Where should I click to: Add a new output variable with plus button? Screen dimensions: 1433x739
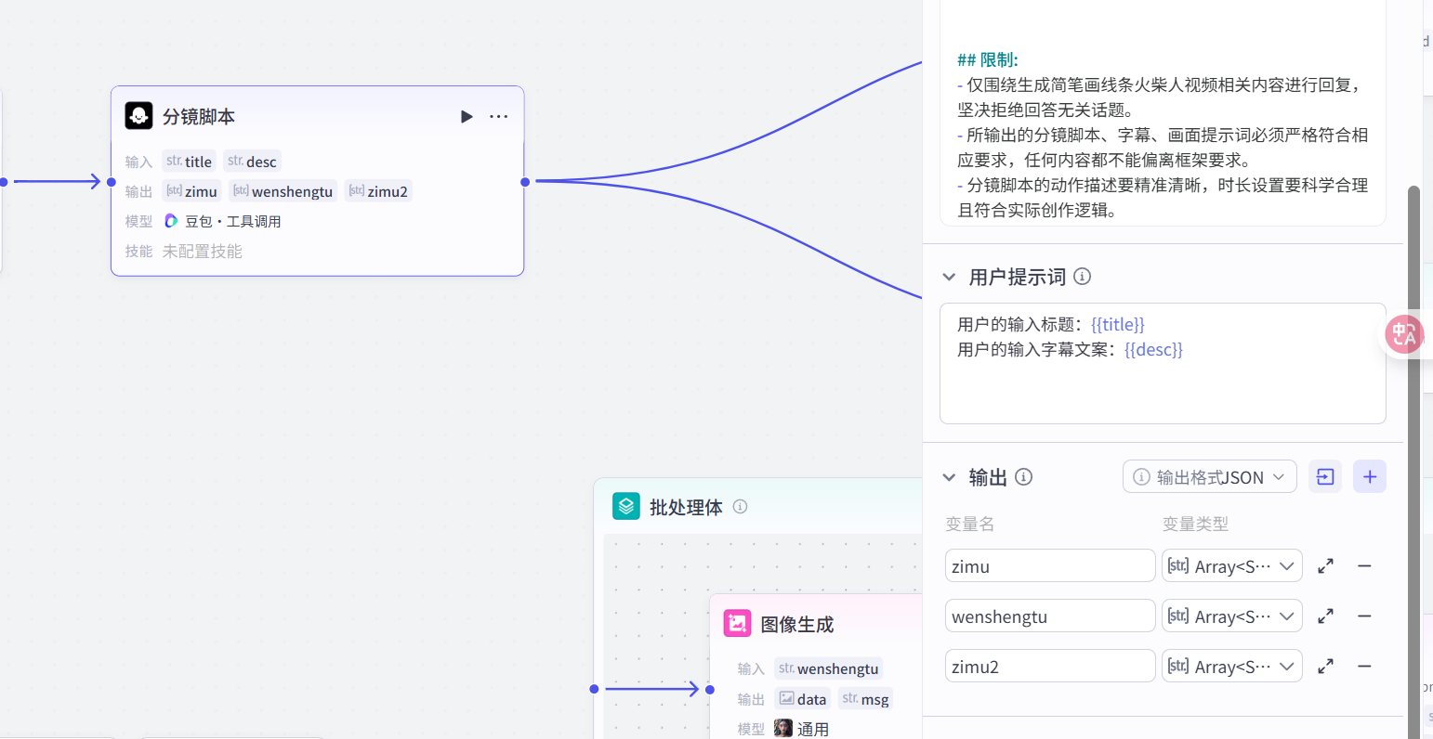coord(1370,476)
